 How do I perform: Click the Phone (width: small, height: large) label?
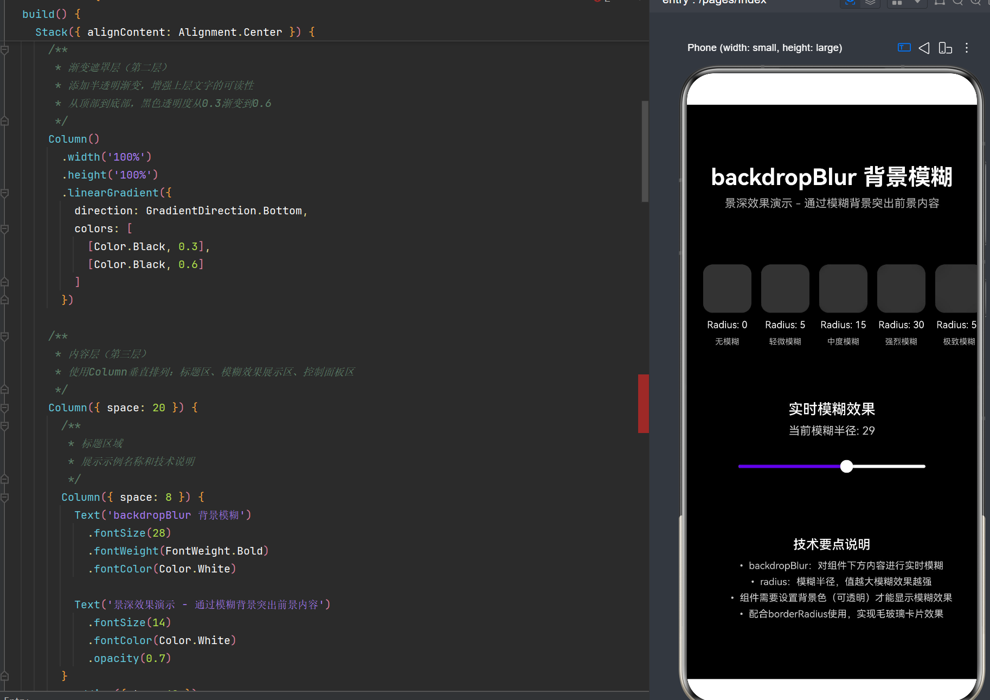pos(764,48)
